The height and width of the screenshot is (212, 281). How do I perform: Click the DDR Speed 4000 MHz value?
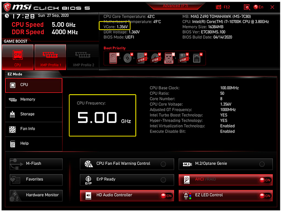(x=65, y=32)
